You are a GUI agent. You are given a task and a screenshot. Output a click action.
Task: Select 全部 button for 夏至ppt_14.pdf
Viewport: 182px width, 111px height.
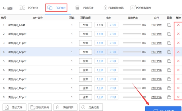(x=85, y=70)
